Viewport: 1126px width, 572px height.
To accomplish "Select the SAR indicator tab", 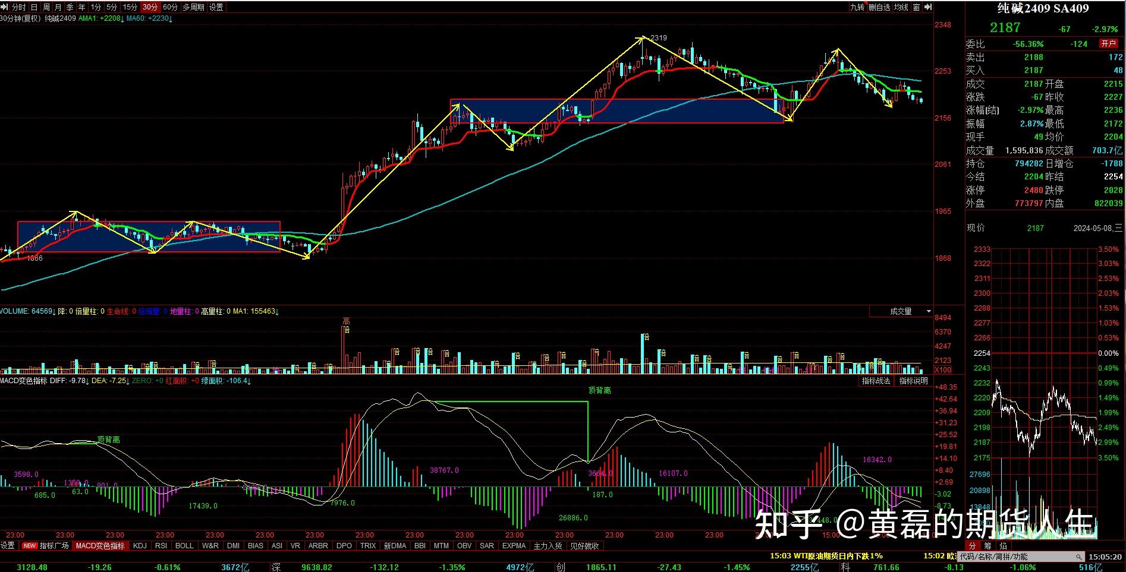I will pyautogui.click(x=487, y=546).
